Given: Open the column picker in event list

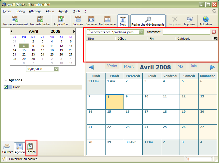Looking at the screenshot, I should [x=215, y=39].
